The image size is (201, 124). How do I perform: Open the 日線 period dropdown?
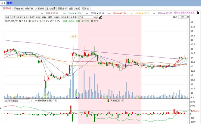[x=86, y=17]
